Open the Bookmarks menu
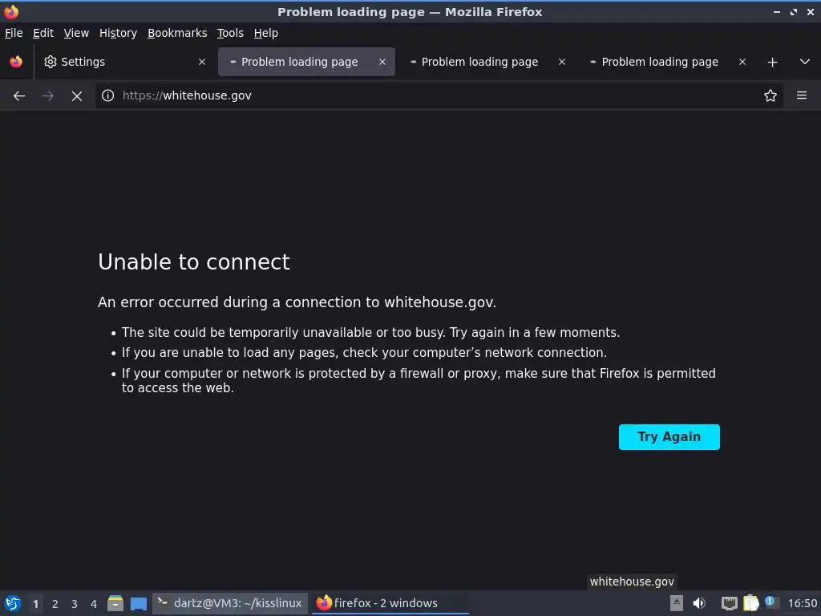Image resolution: width=821 pixels, height=616 pixels. coord(177,33)
